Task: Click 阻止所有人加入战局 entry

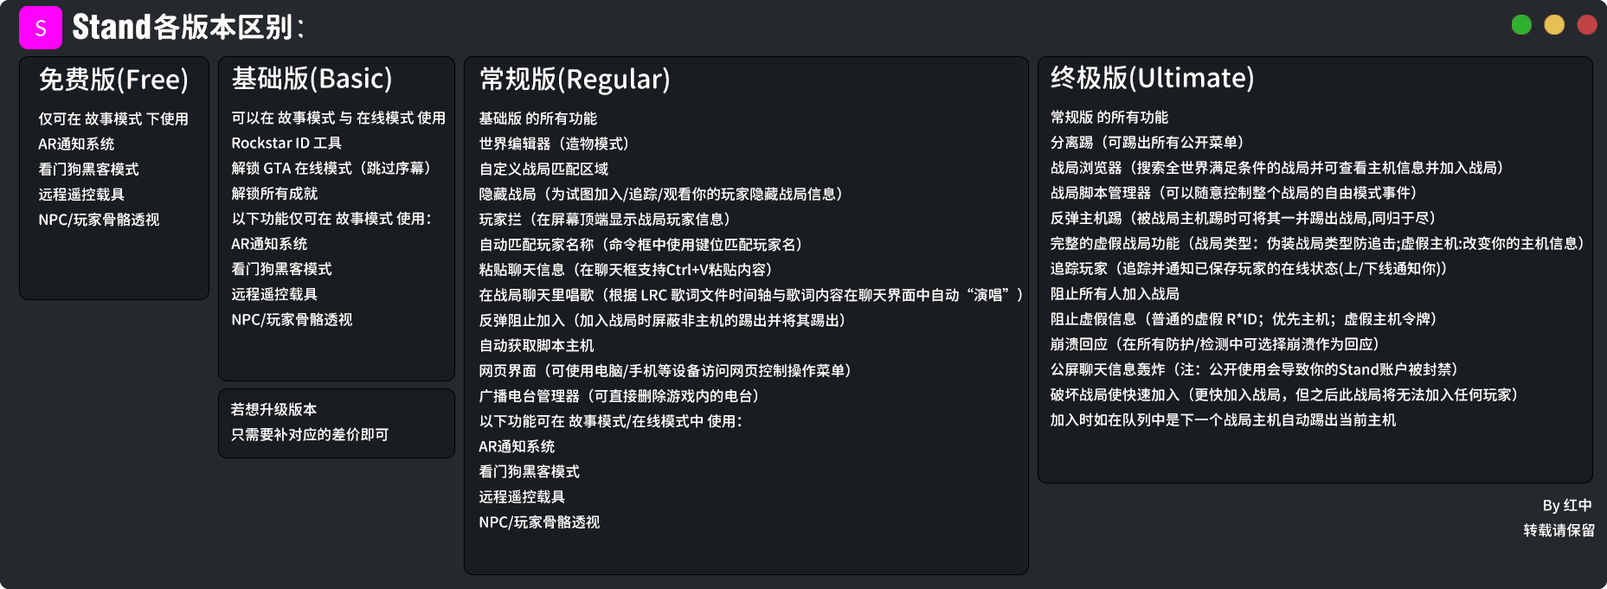Action: pos(1115,294)
